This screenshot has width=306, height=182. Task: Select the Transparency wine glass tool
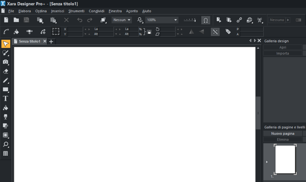tap(6, 117)
